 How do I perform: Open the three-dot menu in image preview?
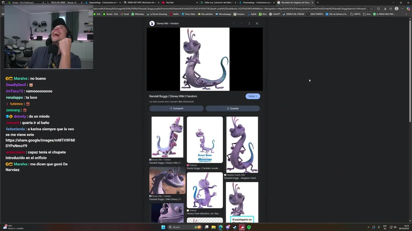pos(249,23)
